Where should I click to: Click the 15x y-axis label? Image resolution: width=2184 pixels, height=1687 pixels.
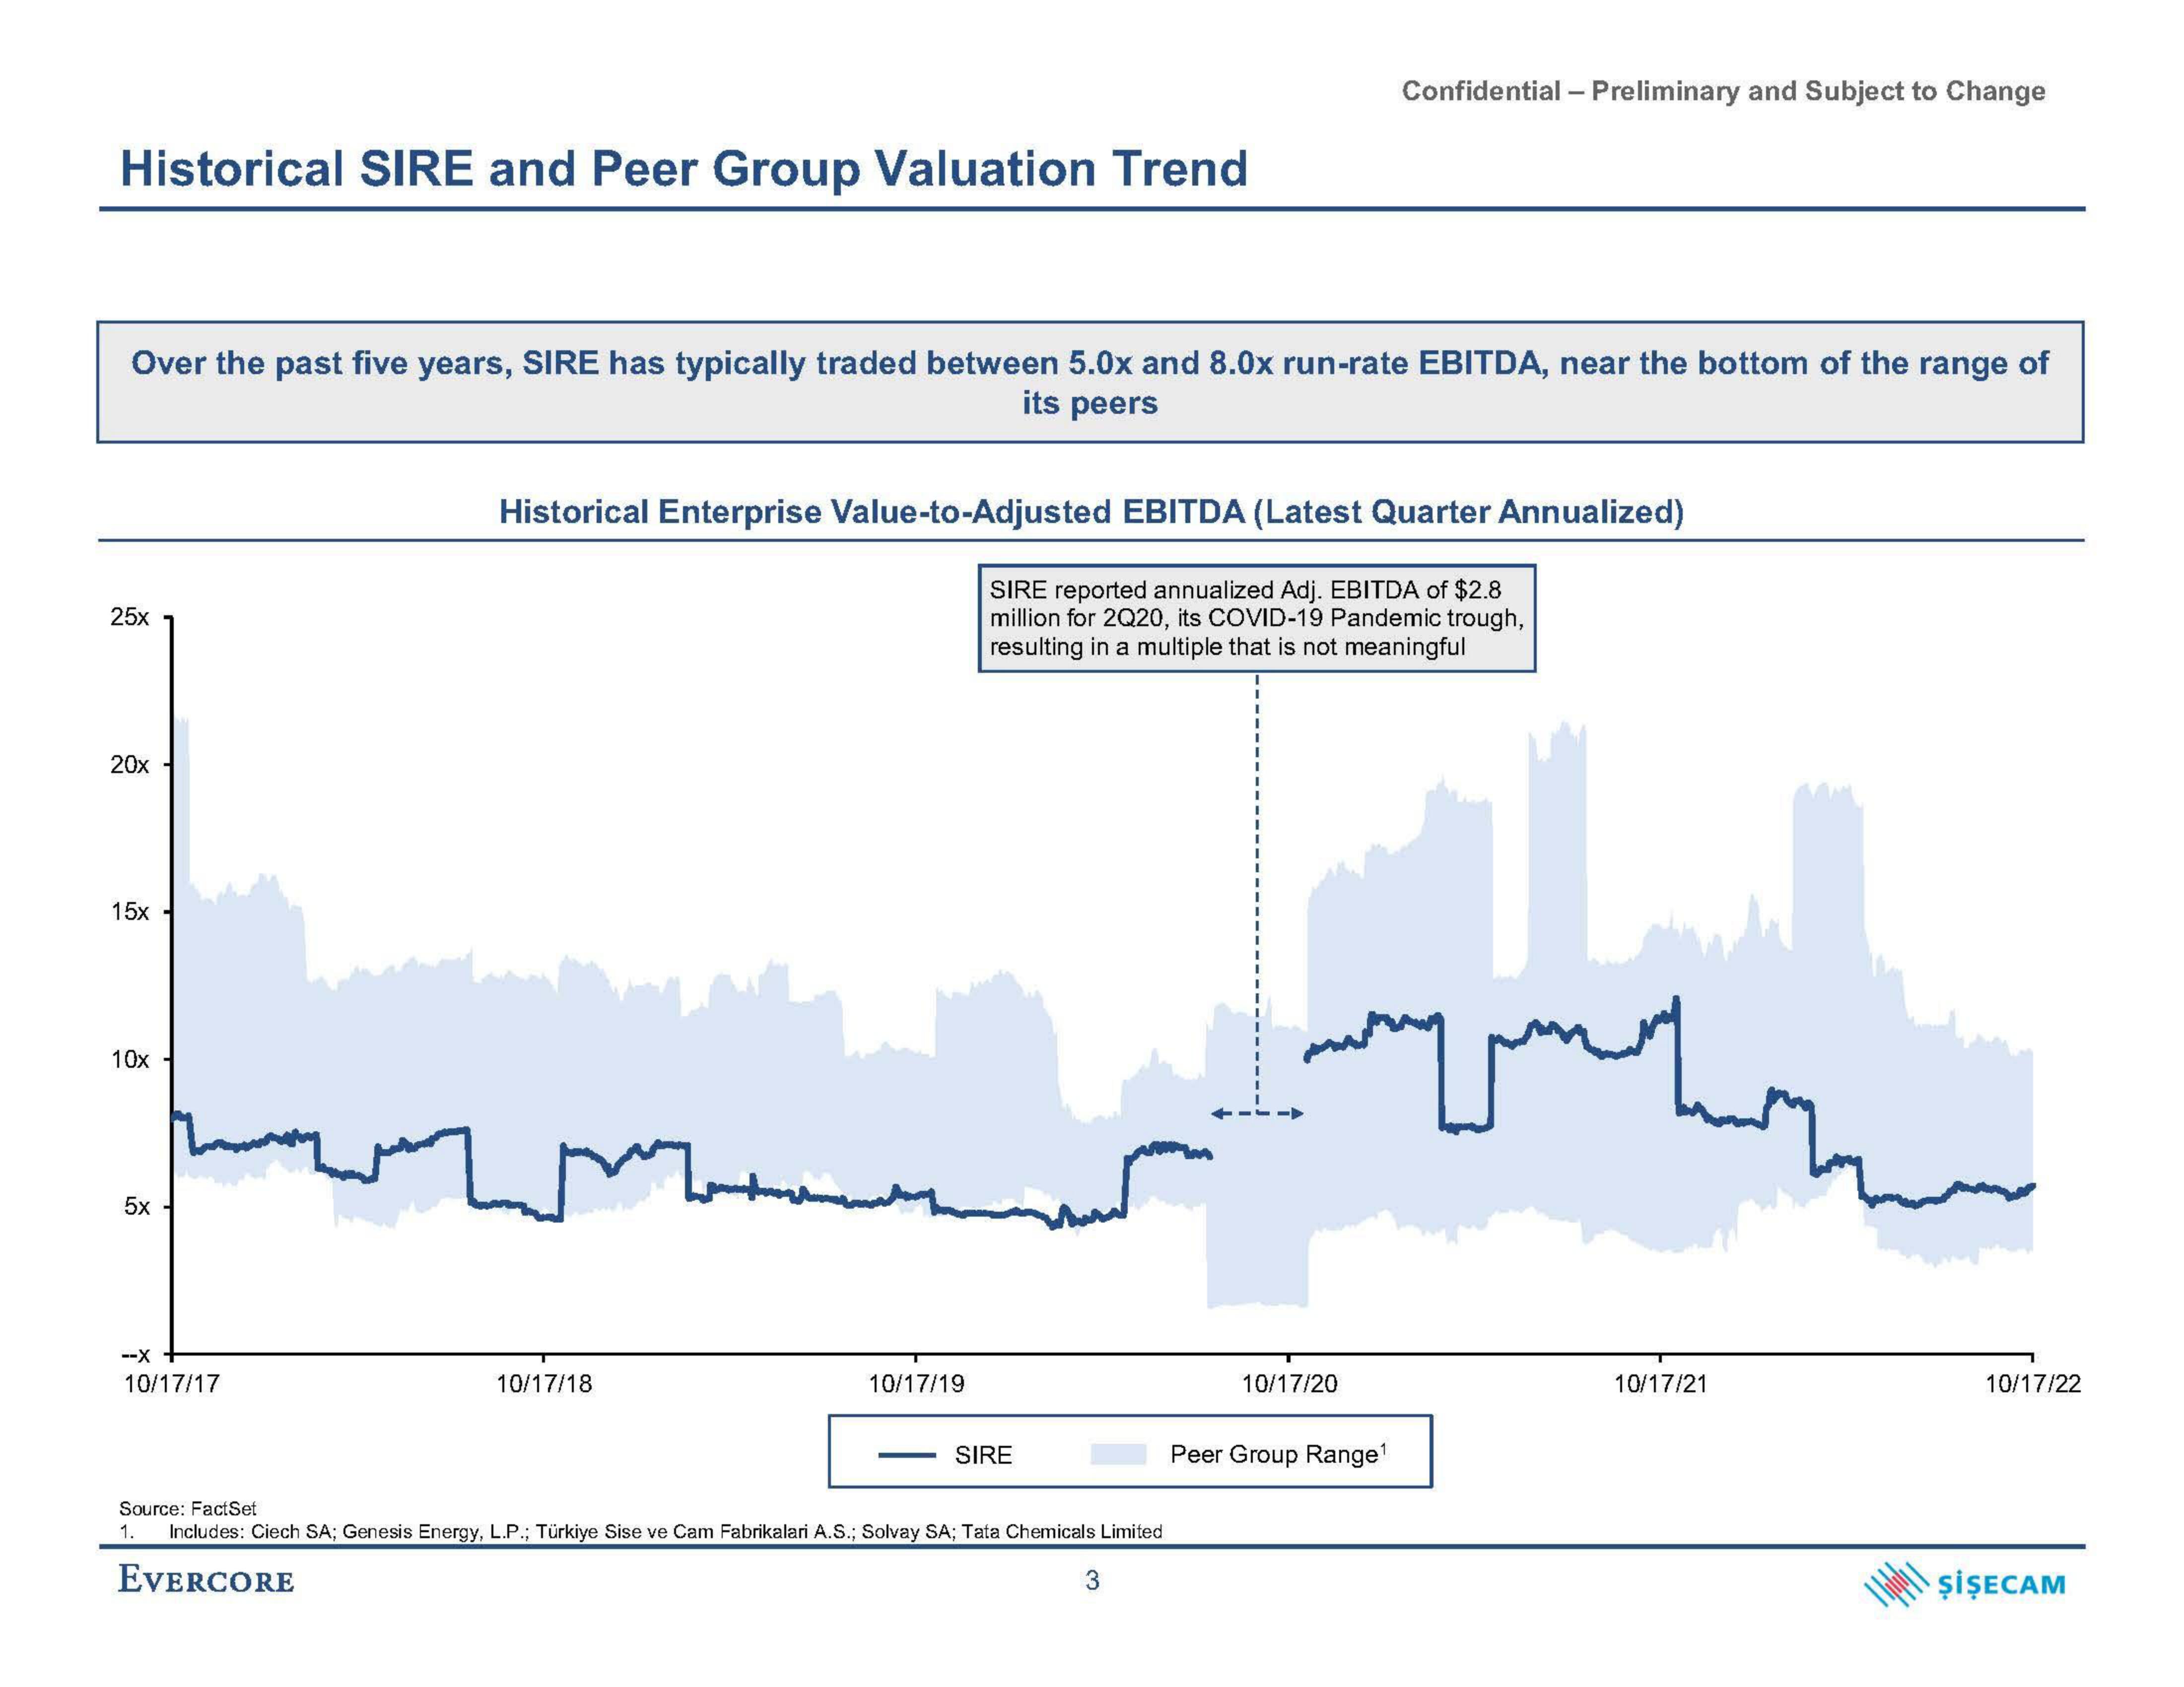[129, 911]
